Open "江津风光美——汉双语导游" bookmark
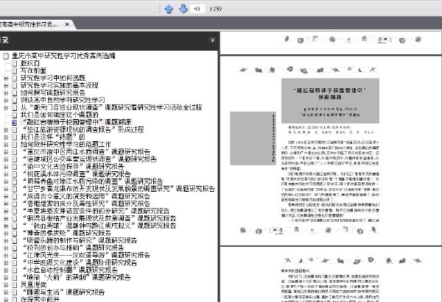 point(85,255)
